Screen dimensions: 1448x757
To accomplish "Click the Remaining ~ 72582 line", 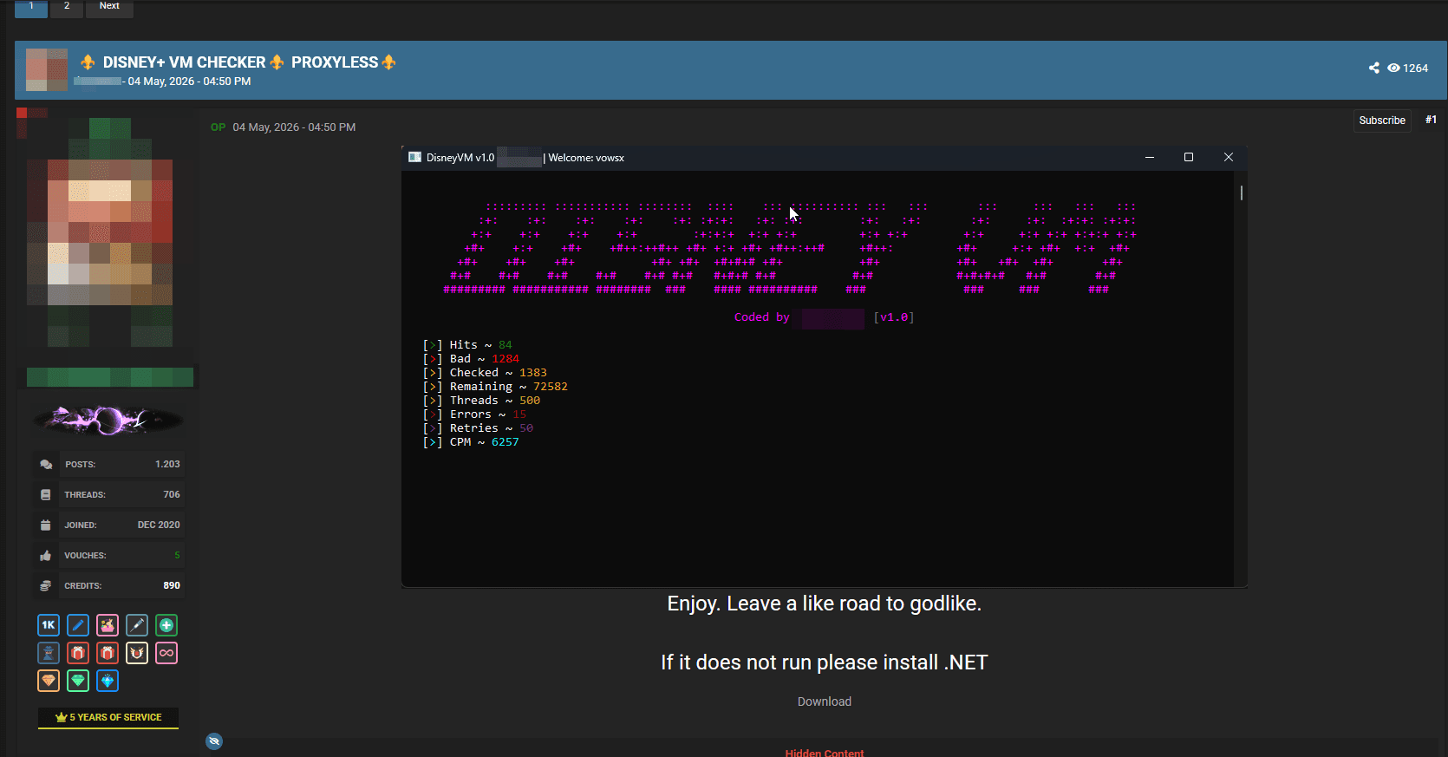I will coord(495,387).
